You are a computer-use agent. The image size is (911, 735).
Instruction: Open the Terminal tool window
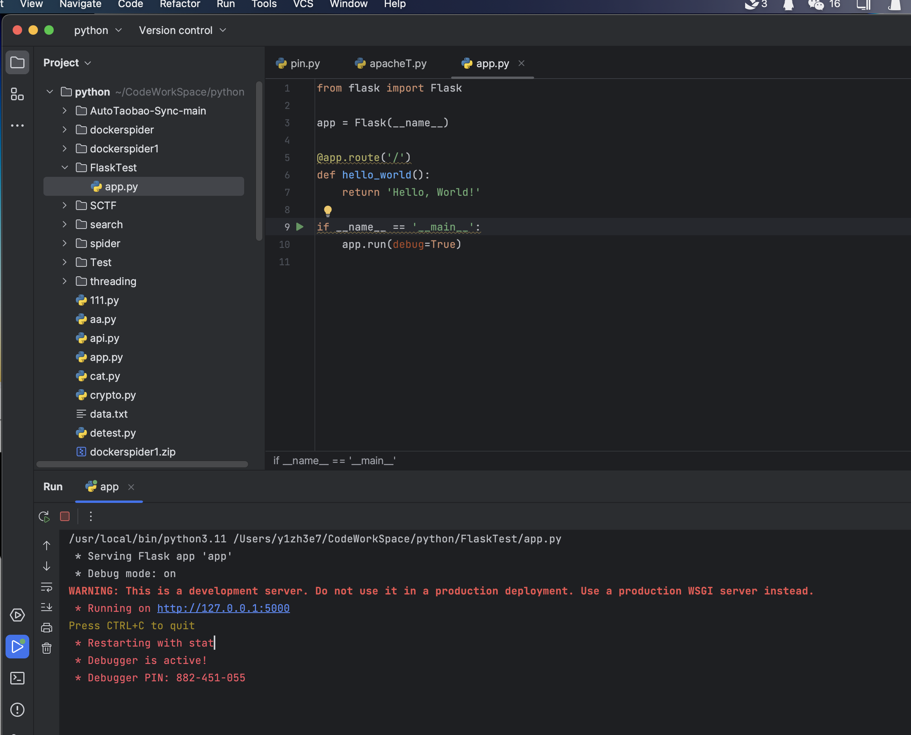[17, 678]
